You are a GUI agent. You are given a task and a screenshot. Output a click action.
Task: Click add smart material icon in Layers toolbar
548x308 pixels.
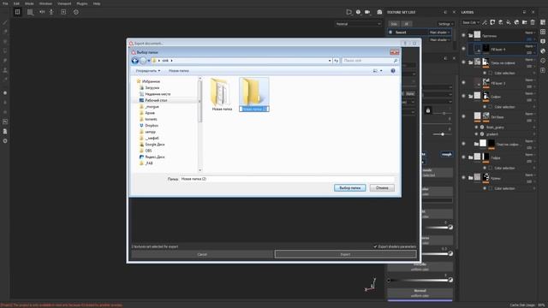(516, 23)
